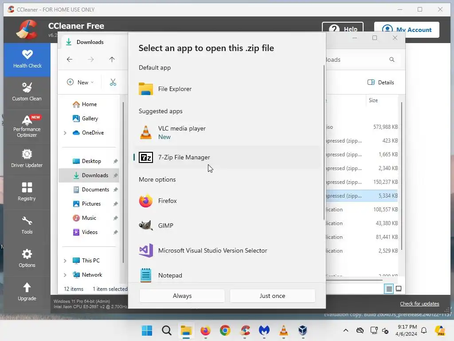Open CCleaner Options settings
The image size is (454, 341).
coord(27,259)
